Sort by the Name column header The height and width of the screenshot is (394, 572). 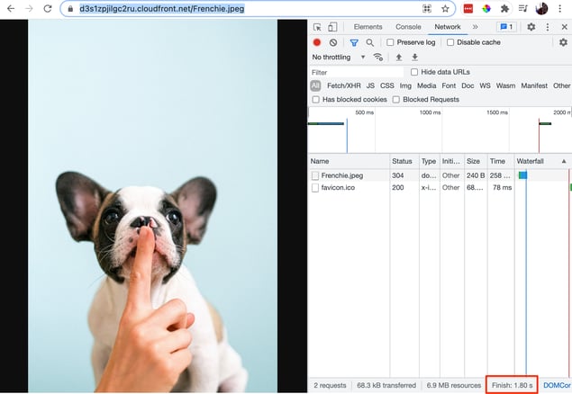click(350, 161)
